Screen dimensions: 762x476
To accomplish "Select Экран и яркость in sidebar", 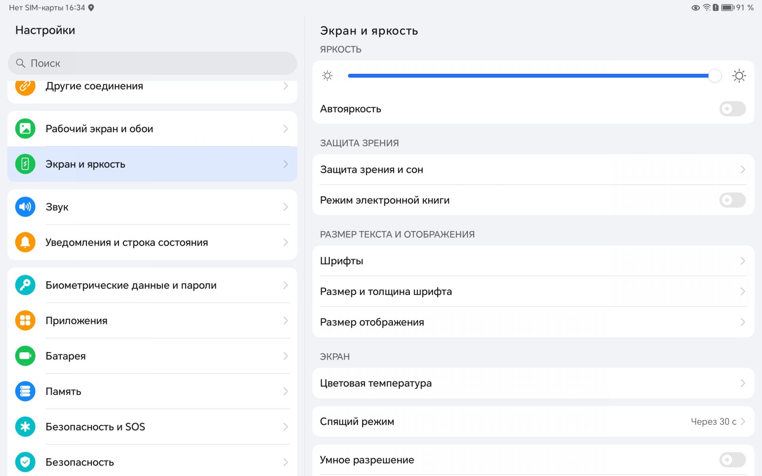I will pyautogui.click(x=152, y=164).
